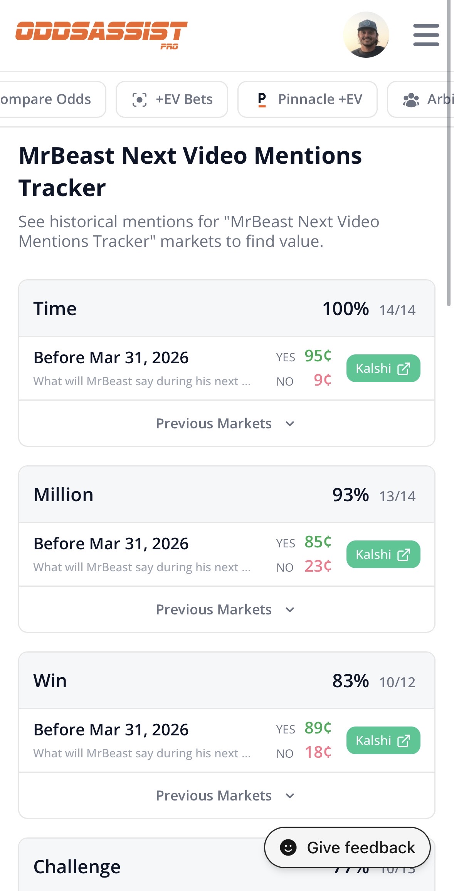The image size is (454, 891).
Task: Click the page vertical scrollbar
Action: coord(449,154)
